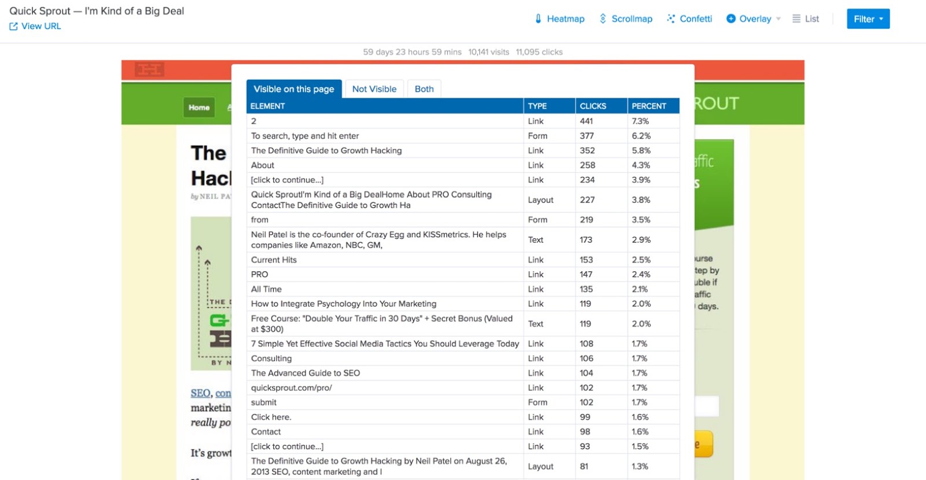Click the SEO link in the article
Screen dimensions: 926x480
pos(200,393)
